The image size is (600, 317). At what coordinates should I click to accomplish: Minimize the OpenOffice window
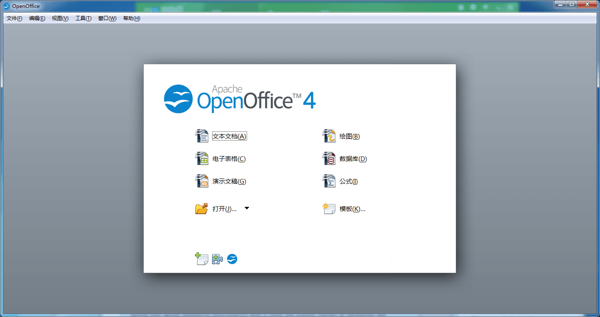[x=561, y=4]
